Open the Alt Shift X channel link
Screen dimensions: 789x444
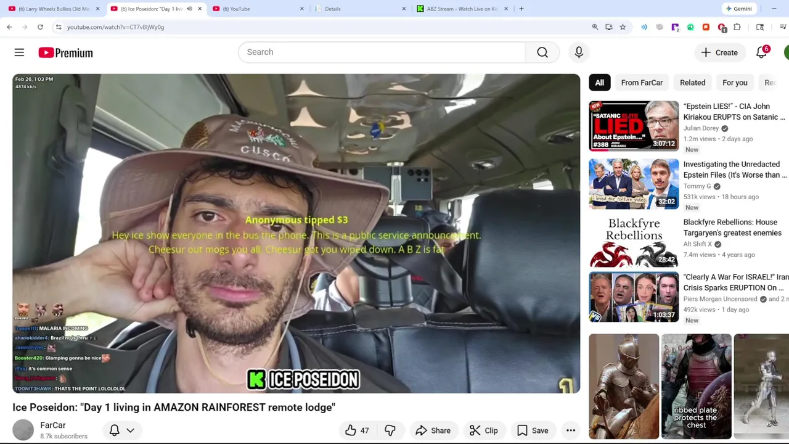tap(697, 244)
